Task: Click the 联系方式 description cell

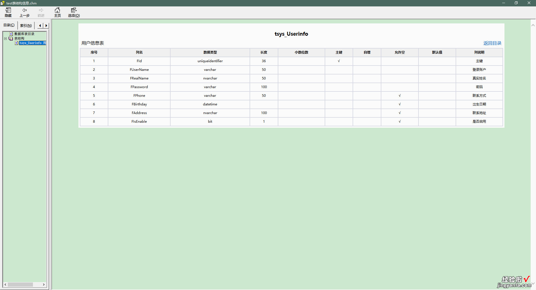Action: [479, 96]
